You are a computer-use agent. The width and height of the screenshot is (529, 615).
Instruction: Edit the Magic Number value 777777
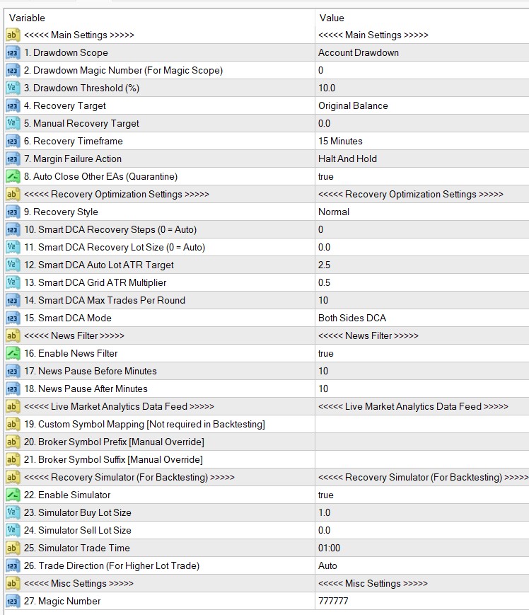point(333,602)
